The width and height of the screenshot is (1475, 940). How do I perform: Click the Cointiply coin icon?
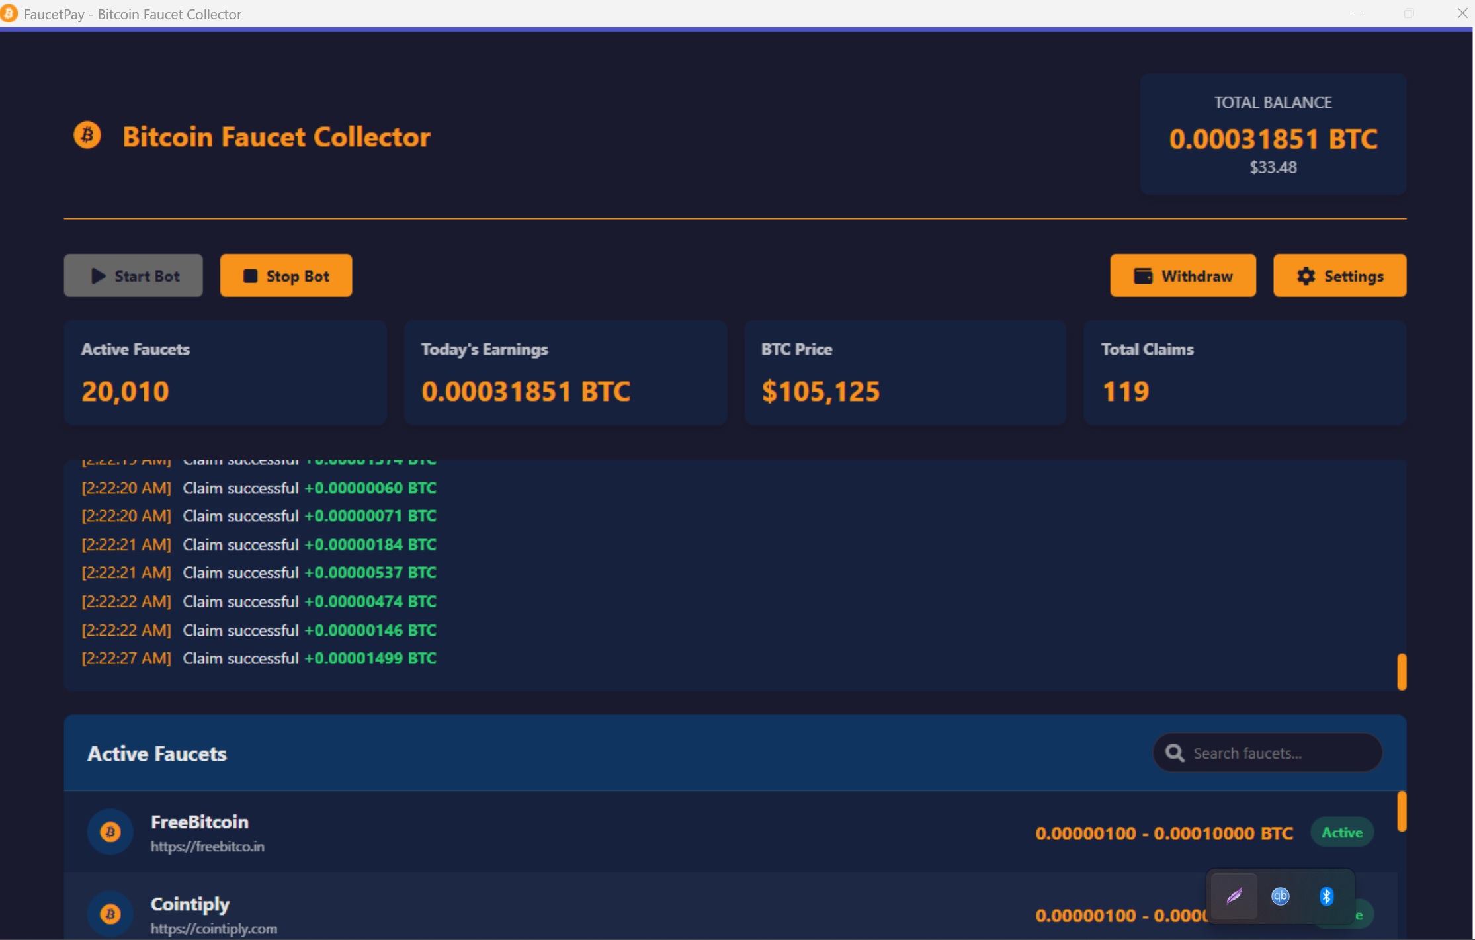[110, 914]
